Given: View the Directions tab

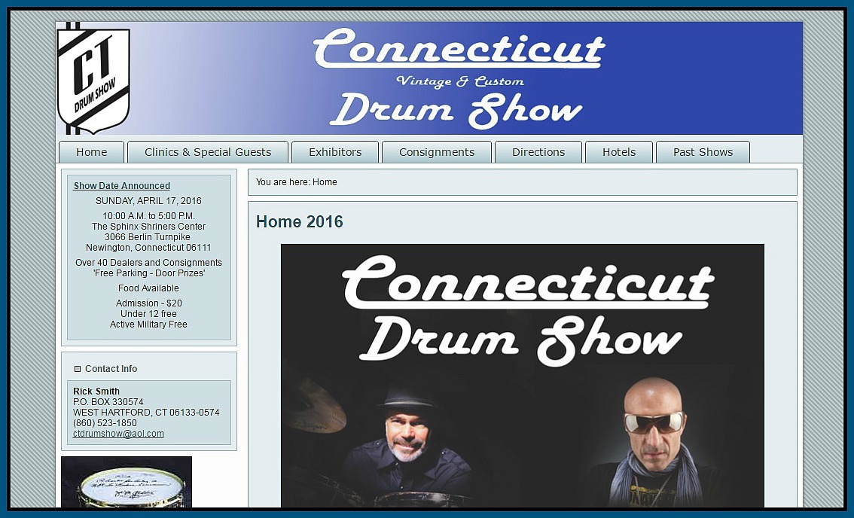Looking at the screenshot, I should [538, 151].
